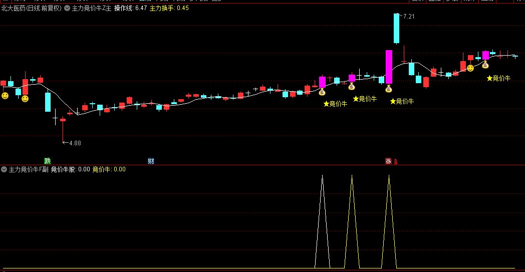
Task: Select the tallest magenta candlestick
Action: (389, 67)
